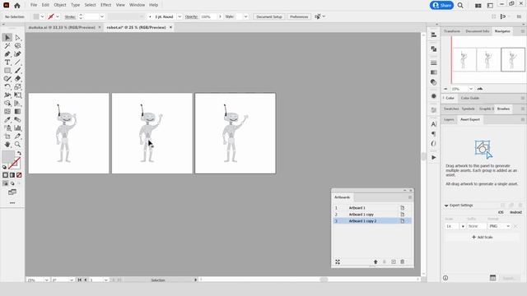The height and width of the screenshot is (296, 527).
Task: Select the Selection tool
Action: point(7,38)
